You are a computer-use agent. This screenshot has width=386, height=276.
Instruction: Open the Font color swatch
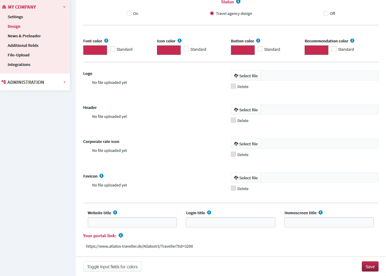click(x=95, y=50)
